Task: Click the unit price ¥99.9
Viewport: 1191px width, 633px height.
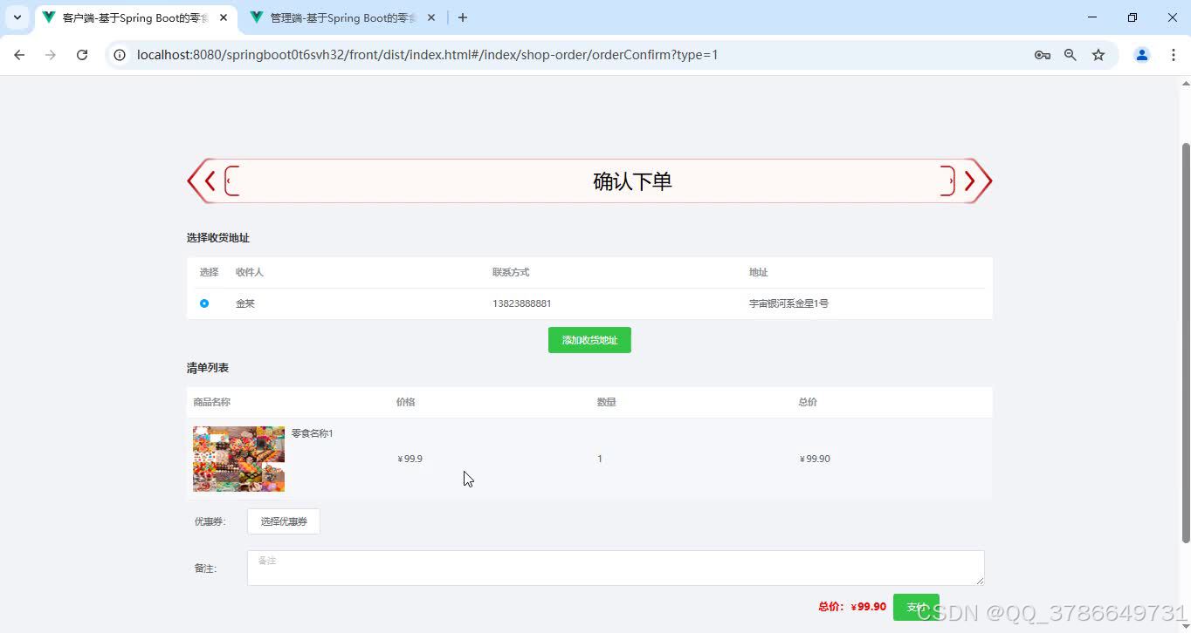Action: [410, 459]
